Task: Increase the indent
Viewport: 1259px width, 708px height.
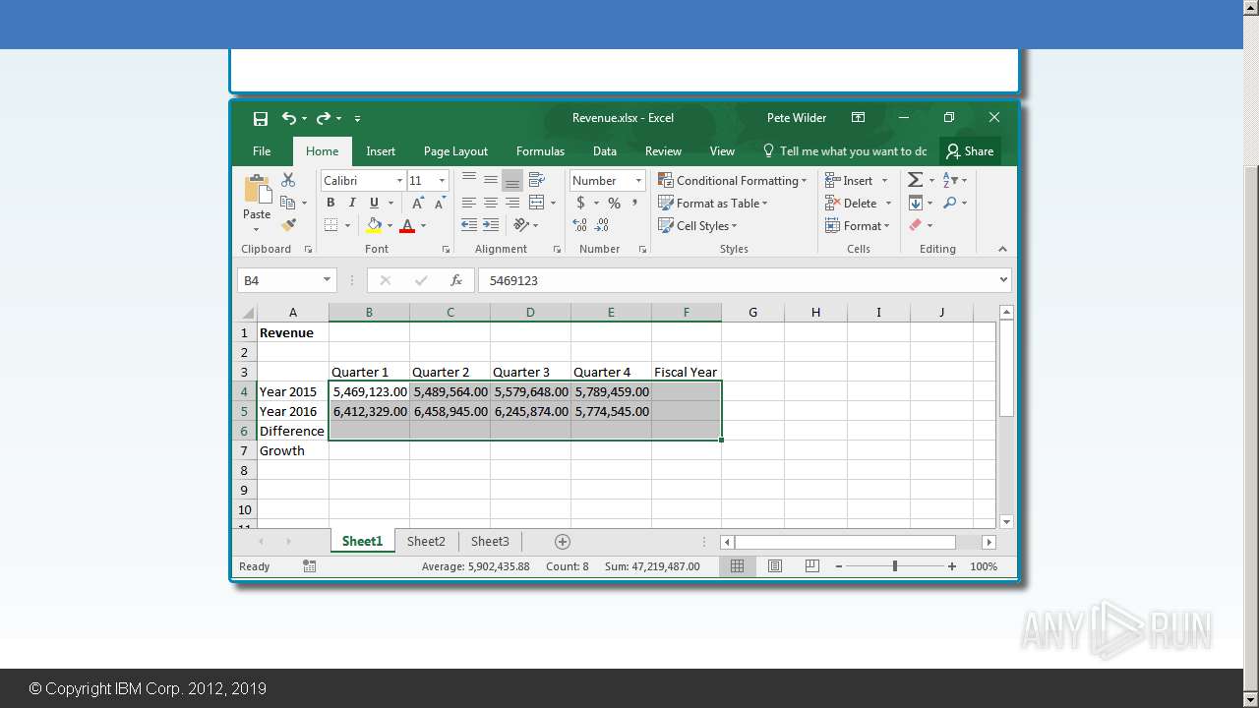Action: point(491,225)
